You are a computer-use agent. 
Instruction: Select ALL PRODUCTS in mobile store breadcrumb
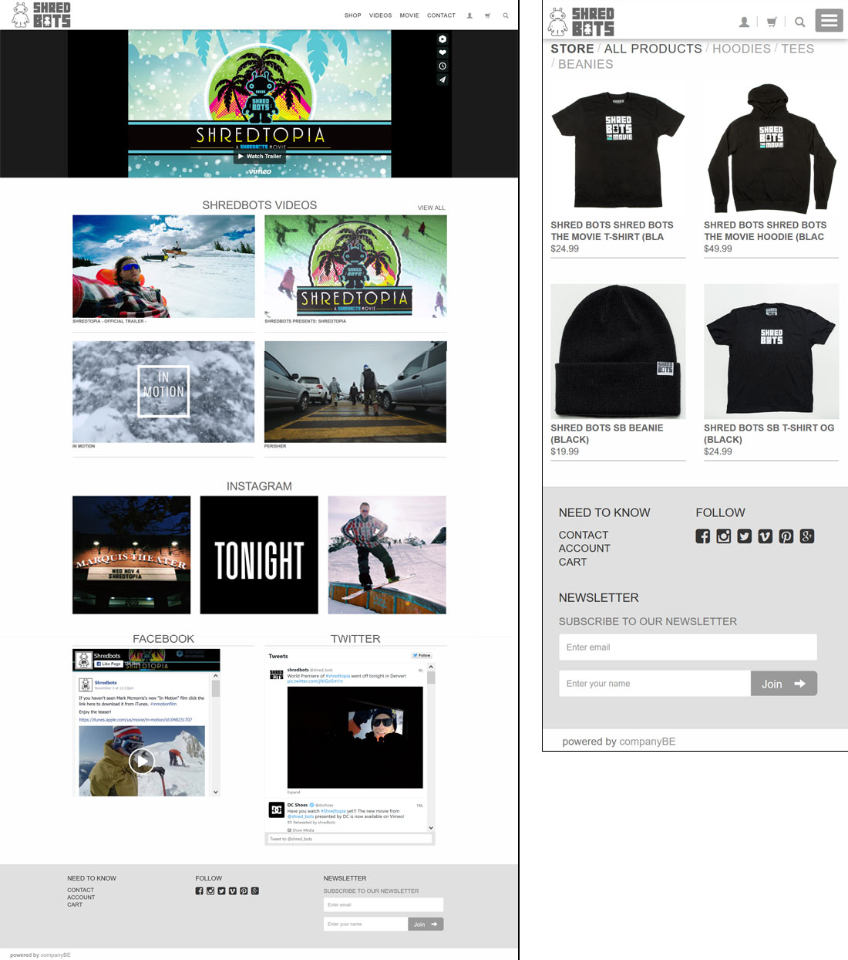pyautogui.click(x=653, y=49)
